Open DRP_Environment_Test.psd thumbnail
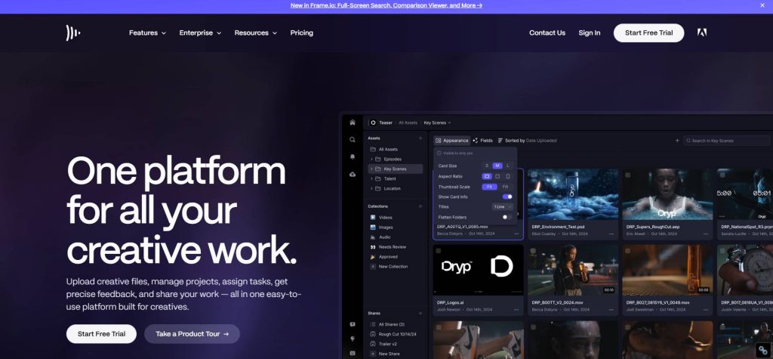Image resolution: width=773 pixels, height=359 pixels. coord(573,194)
